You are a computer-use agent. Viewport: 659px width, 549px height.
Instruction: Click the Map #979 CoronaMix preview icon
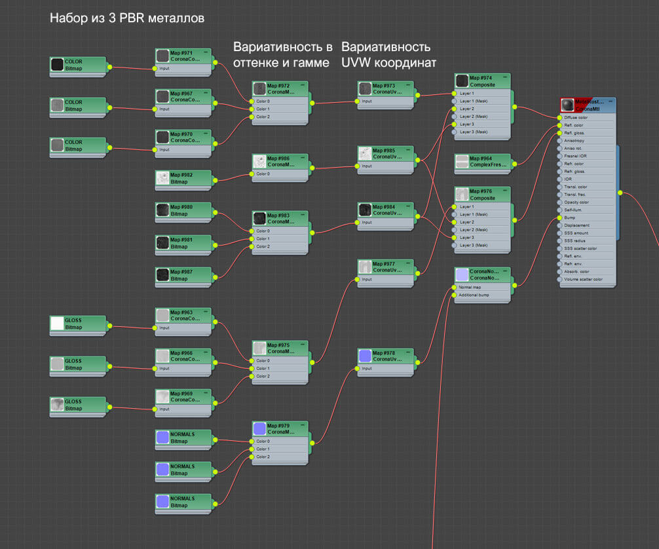pyautogui.click(x=259, y=427)
